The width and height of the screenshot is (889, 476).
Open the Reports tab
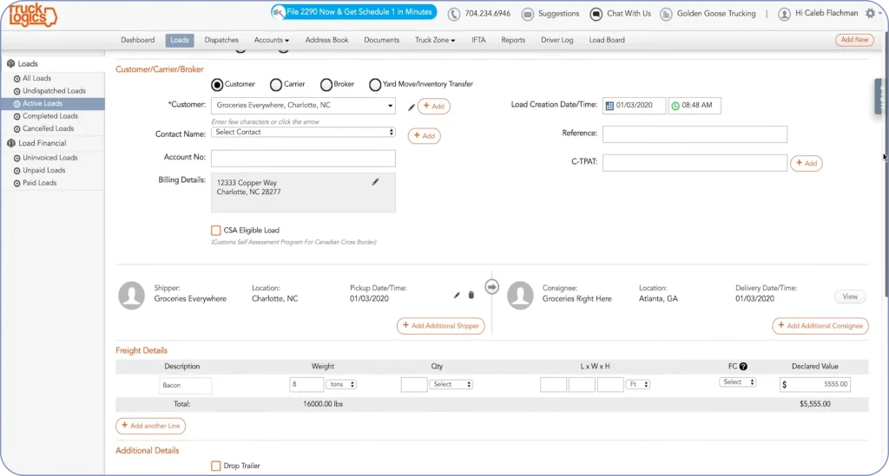click(x=513, y=40)
